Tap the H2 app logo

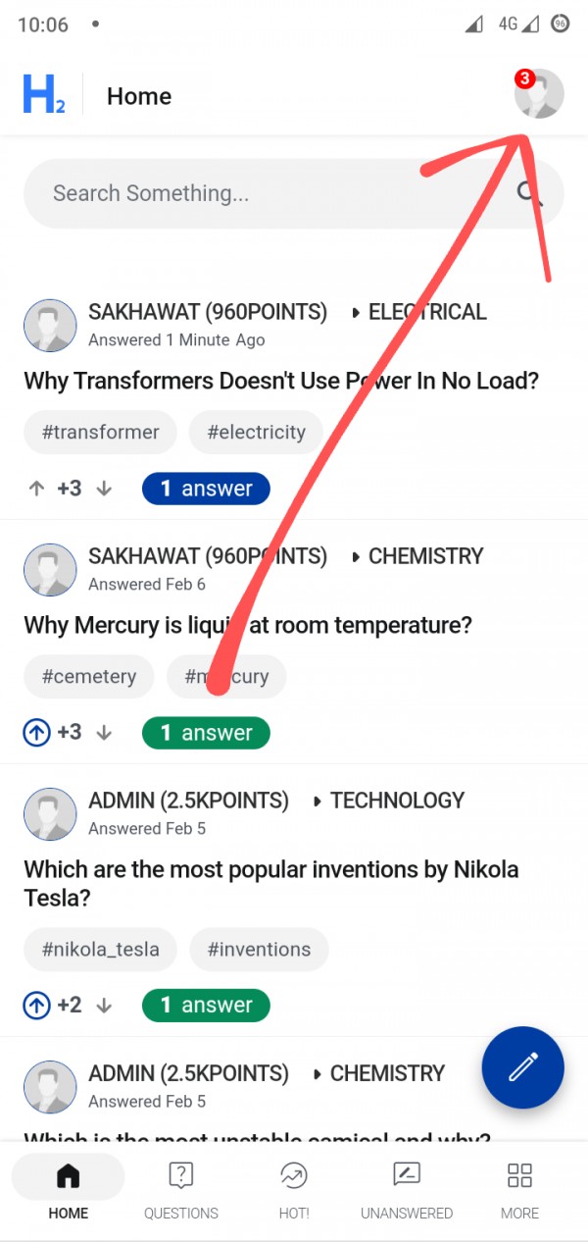tap(43, 95)
